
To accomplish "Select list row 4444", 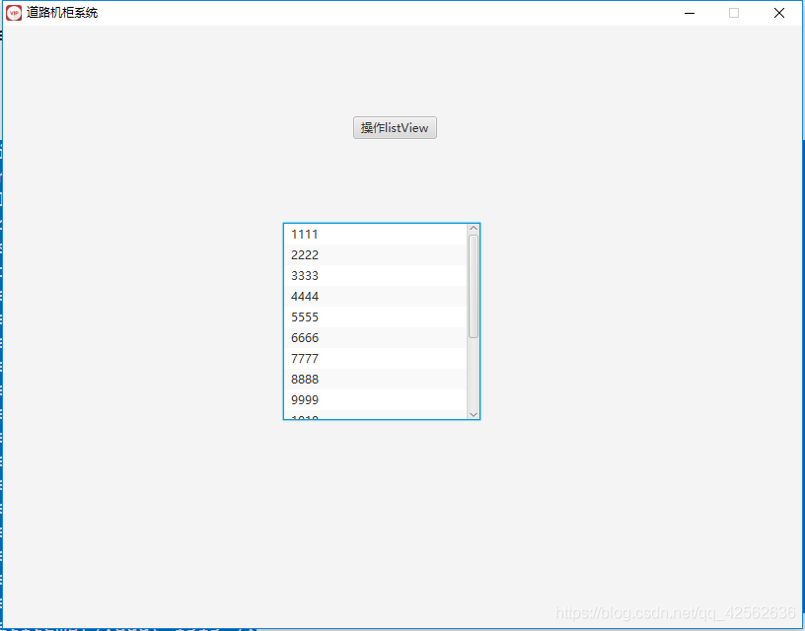I will [x=375, y=297].
